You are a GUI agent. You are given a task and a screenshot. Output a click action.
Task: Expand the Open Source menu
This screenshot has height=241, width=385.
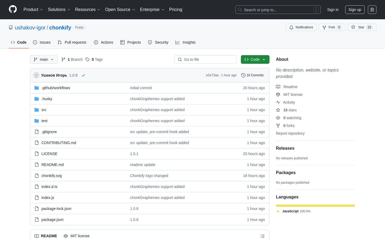pos(120,9)
